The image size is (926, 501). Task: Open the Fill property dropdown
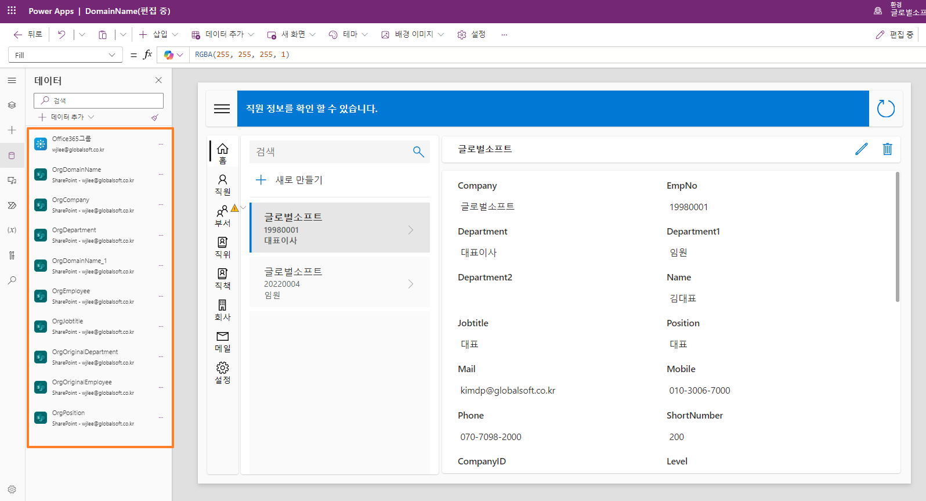click(66, 55)
